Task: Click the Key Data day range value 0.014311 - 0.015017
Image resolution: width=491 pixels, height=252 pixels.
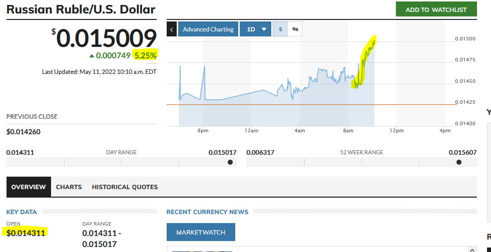Action: pos(102,238)
